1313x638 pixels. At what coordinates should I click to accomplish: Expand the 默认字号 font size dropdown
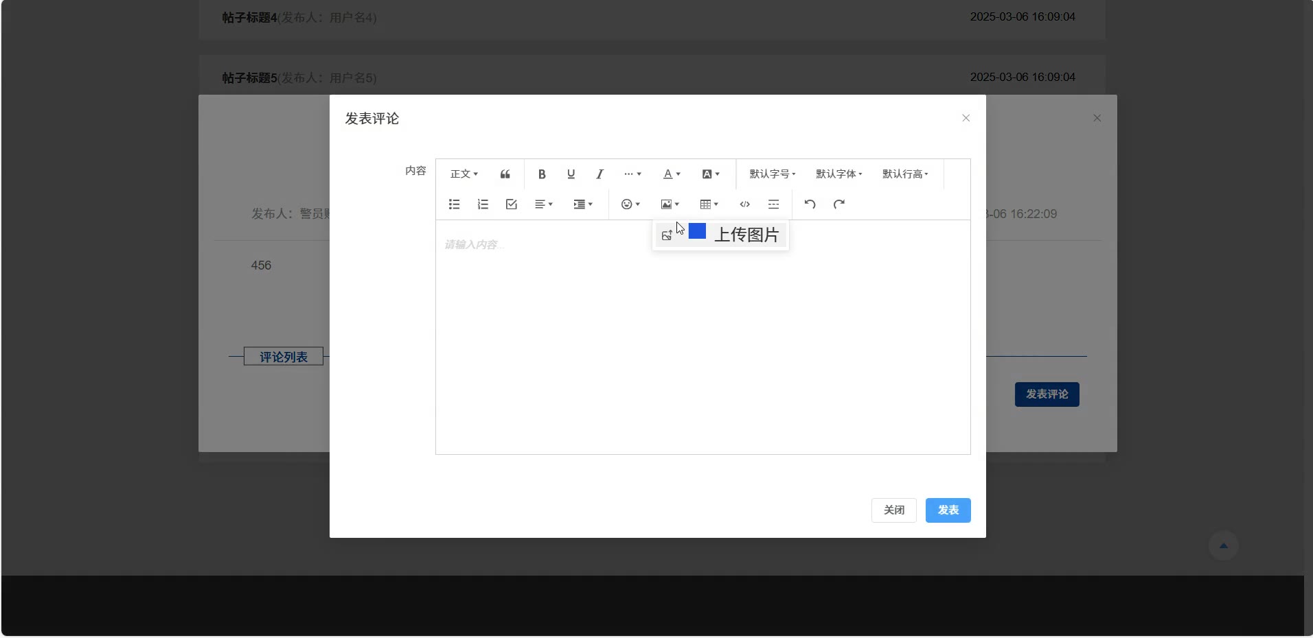tap(772, 174)
